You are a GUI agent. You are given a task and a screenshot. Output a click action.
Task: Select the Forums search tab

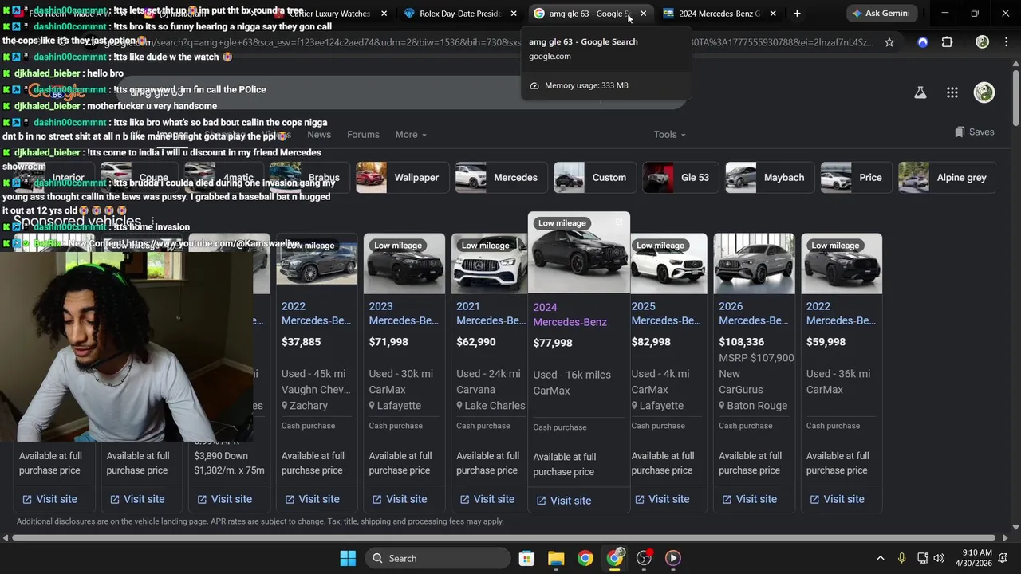(363, 135)
